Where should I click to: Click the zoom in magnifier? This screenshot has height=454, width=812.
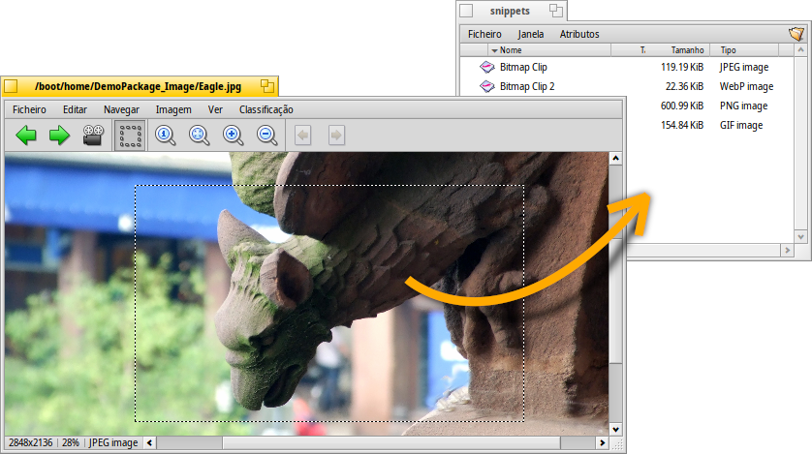tap(234, 136)
